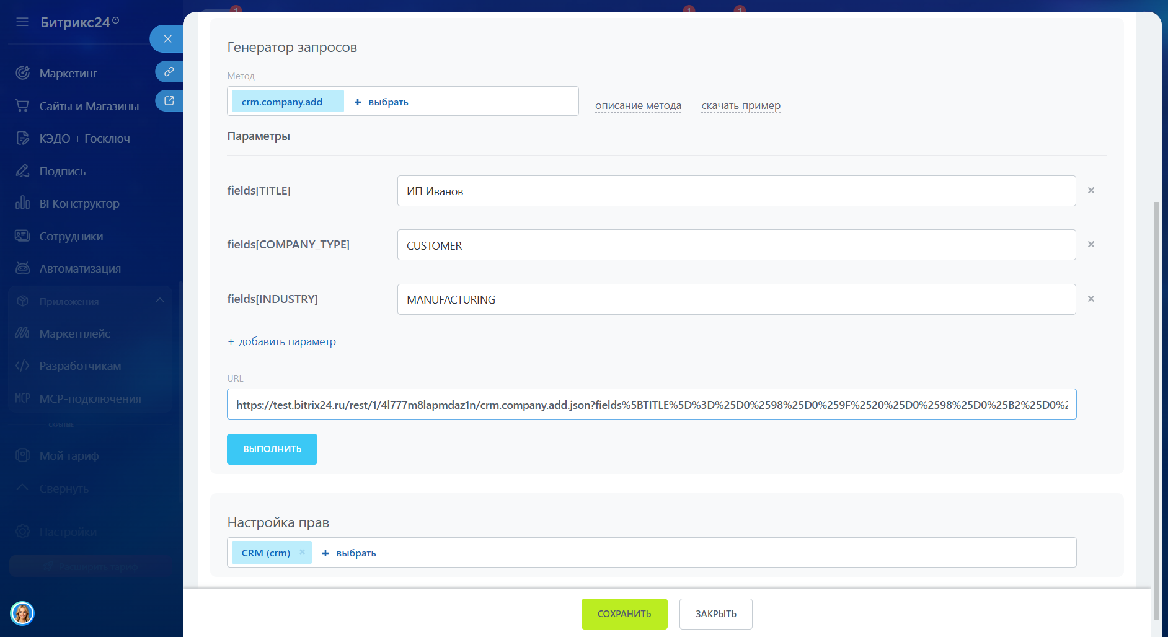Open the BI Конструктор section
Viewport: 1168px width, 637px height.
79,203
